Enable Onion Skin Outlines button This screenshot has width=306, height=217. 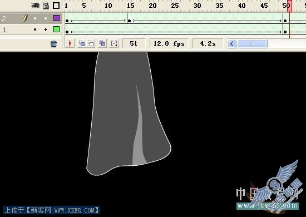point(91,43)
